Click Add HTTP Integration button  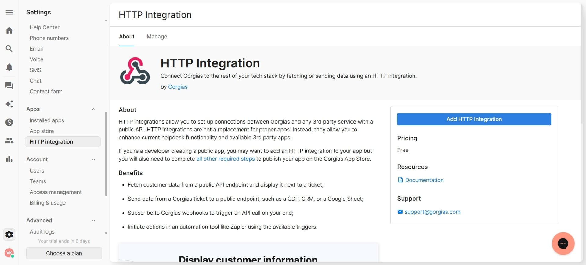pos(474,119)
